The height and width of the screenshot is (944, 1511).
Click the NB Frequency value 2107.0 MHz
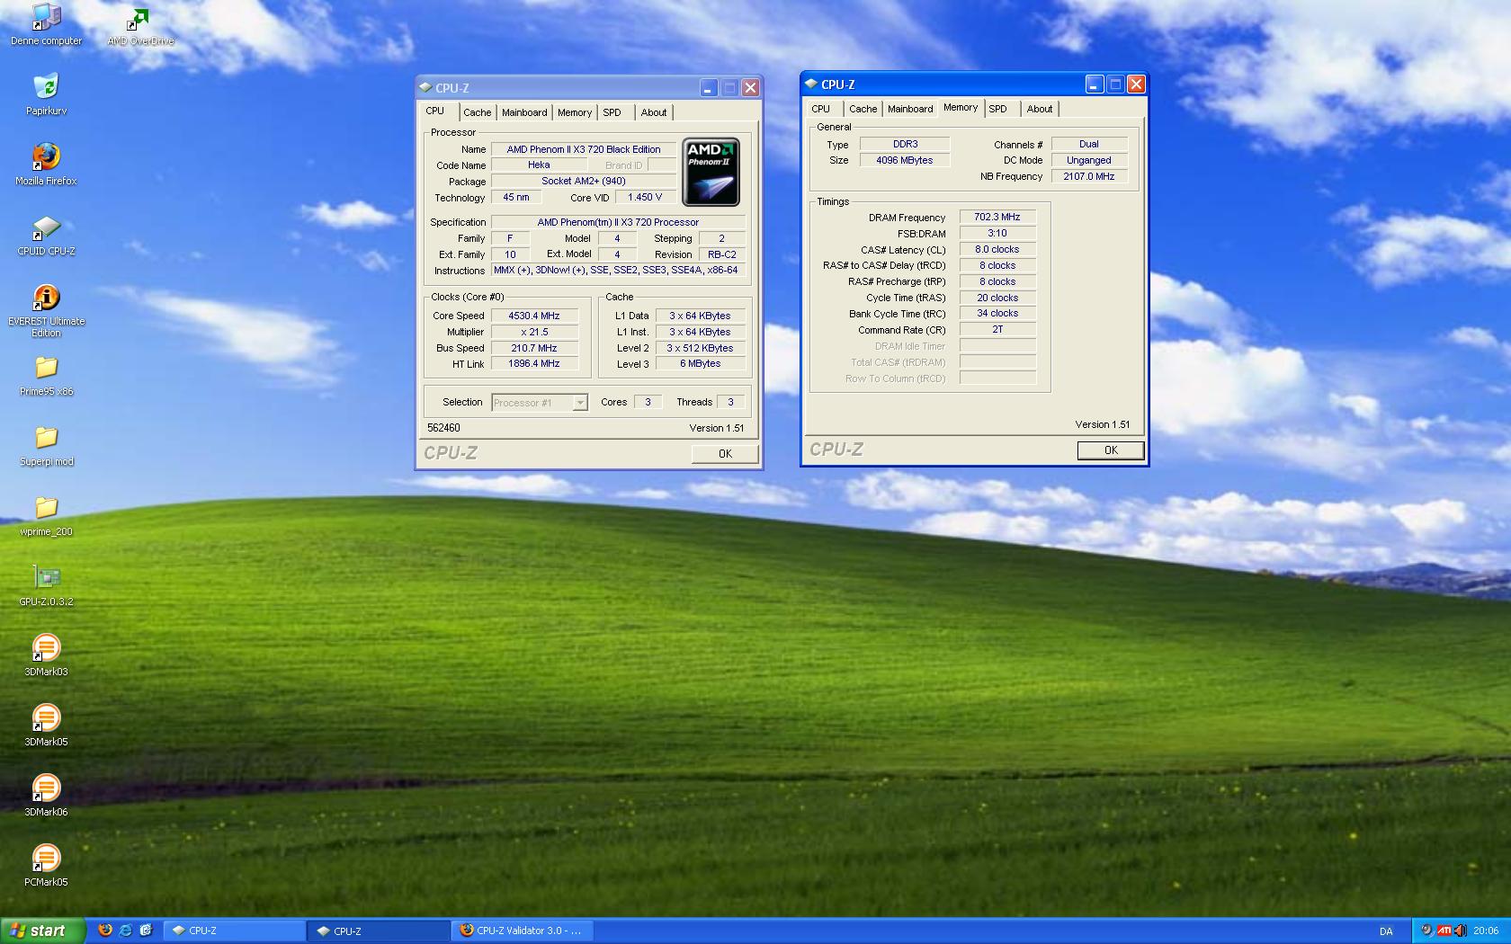point(1089,176)
